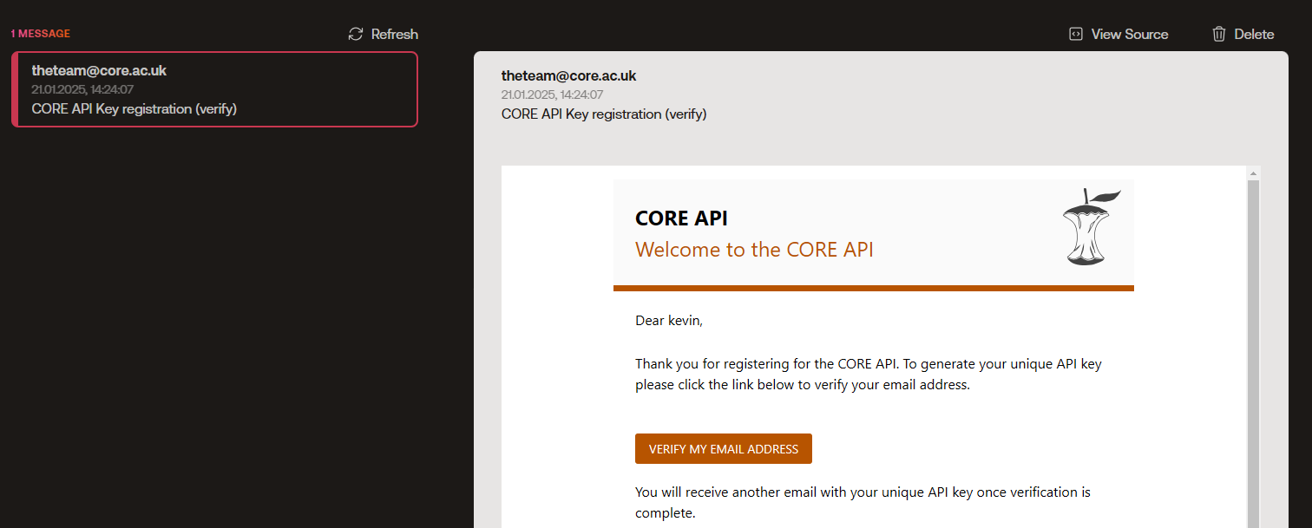Click the inbox item subject CORE API Key registration
1312x528 pixels.
pos(134,108)
